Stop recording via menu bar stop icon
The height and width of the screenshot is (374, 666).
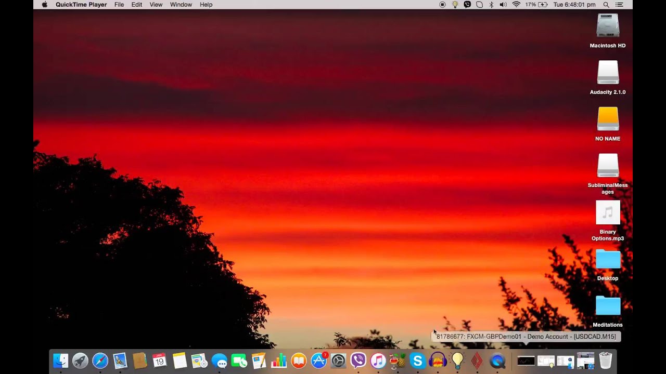pos(442,5)
